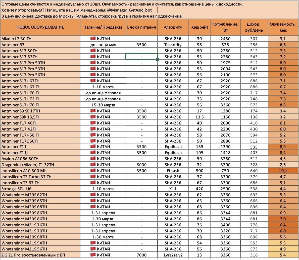Select the 'Блоки питания' column header
The image size is (299, 260).
click(141, 27)
